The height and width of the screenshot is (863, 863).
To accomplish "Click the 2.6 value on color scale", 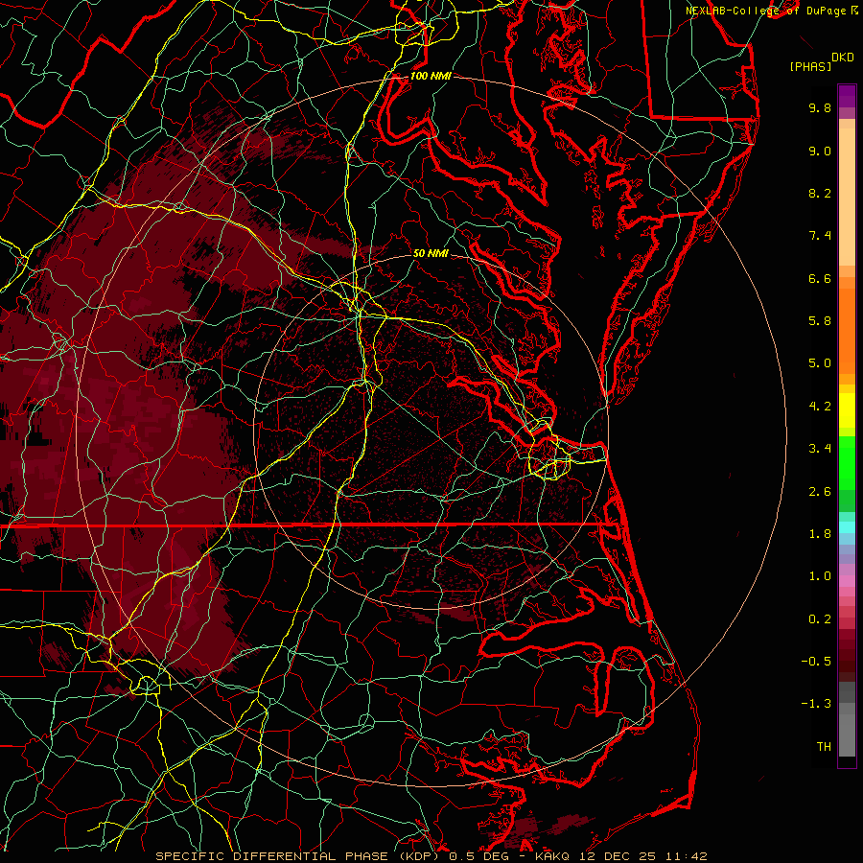I will (820, 492).
